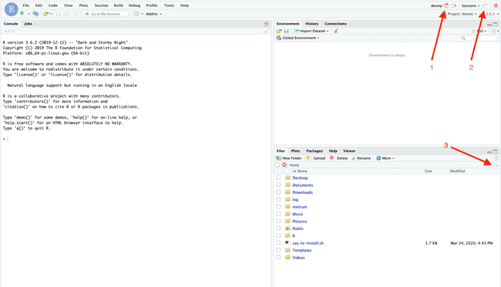
Task: Click the Upload button
Action: (x=316, y=159)
